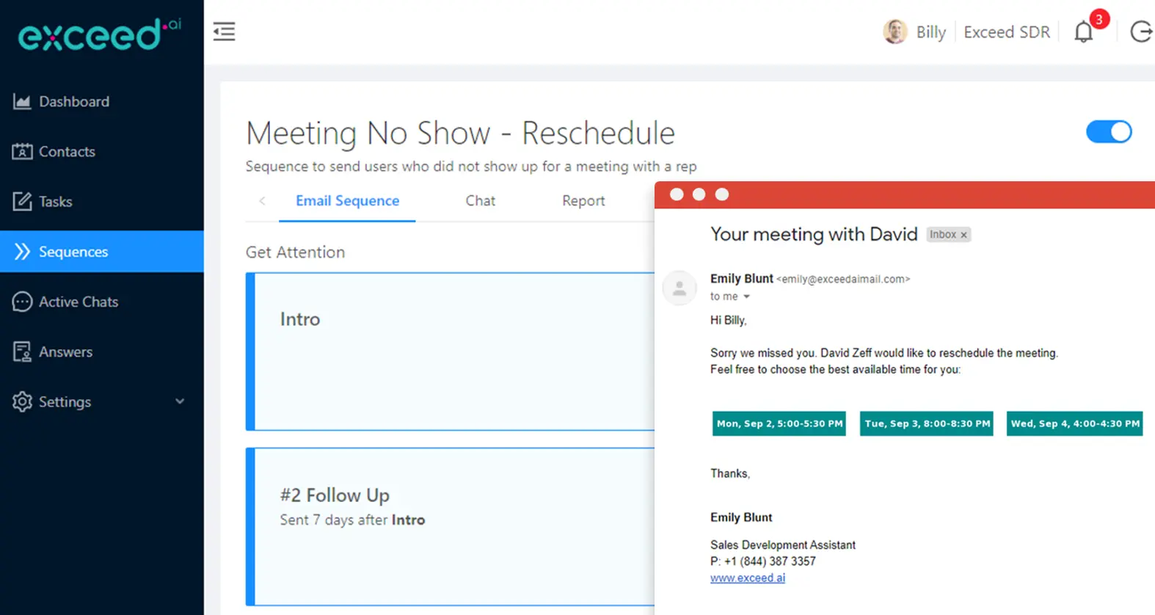Expand the 'to me' recipient details arrow
1155x615 pixels.
click(746, 296)
